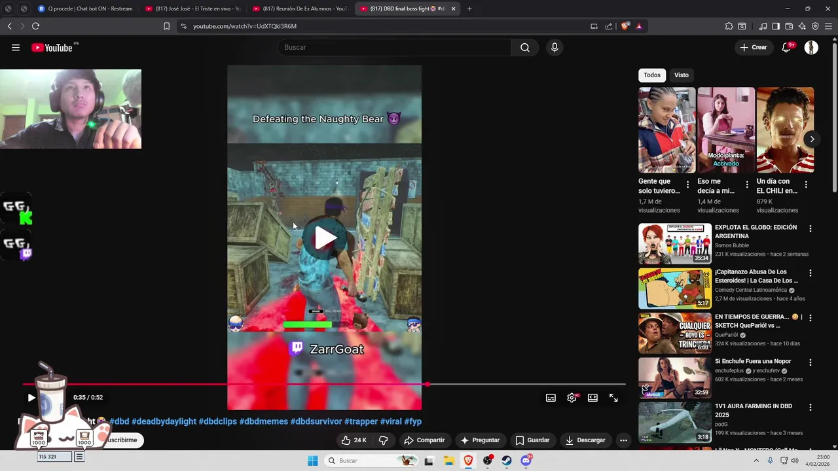Open Windows Start menu
Viewport: 838px width, 471px height.
point(313,461)
